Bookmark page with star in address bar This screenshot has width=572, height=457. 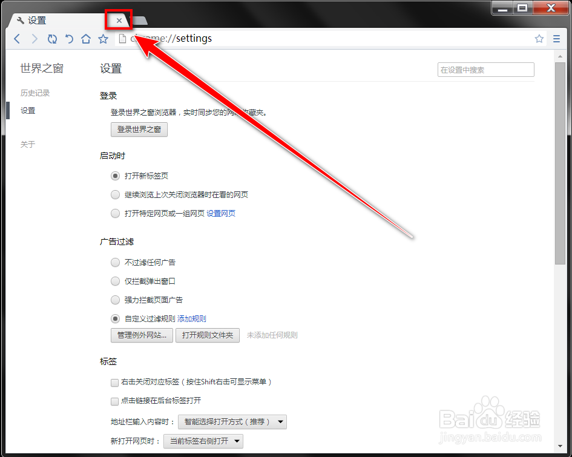pyautogui.click(x=539, y=39)
